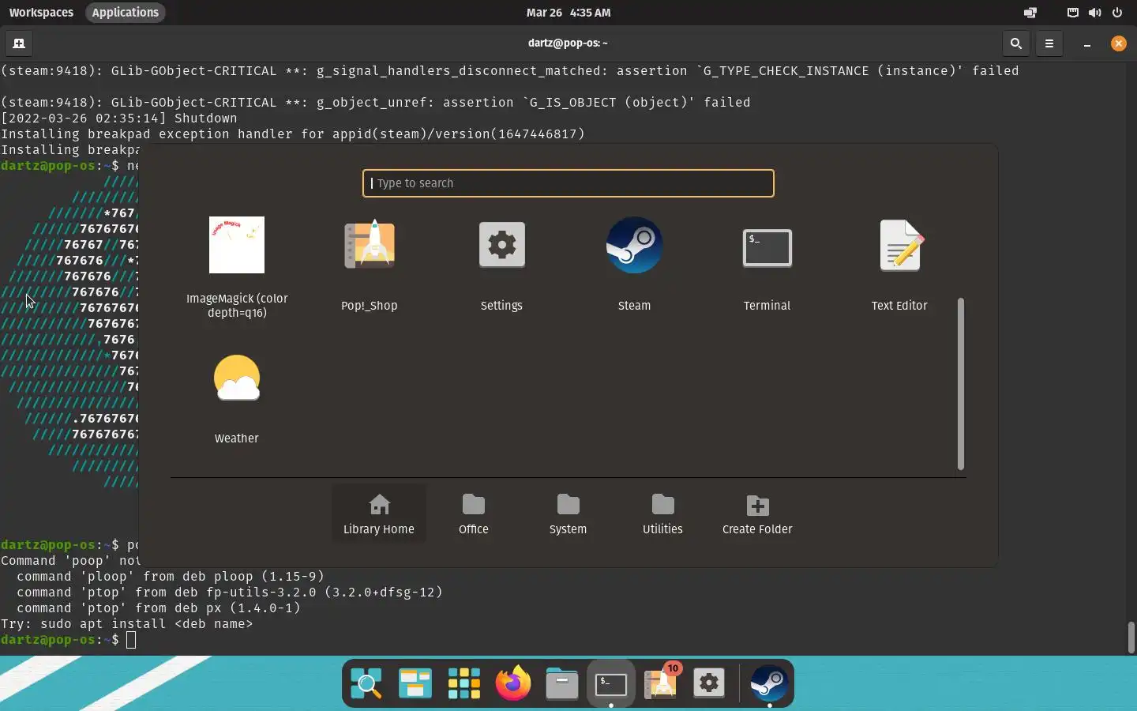
Task: Select the Library Home folder
Action: coord(379,514)
